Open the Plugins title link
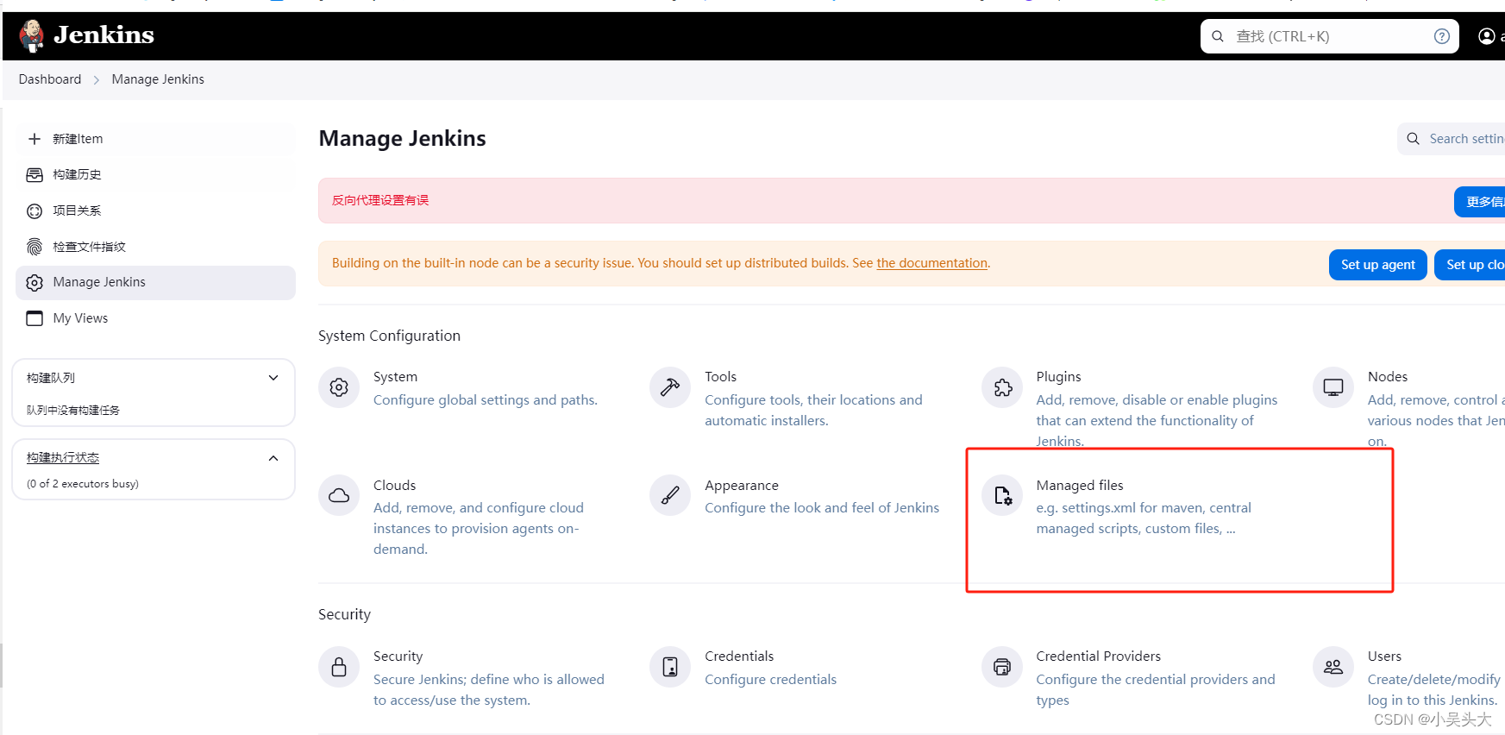Image resolution: width=1505 pixels, height=735 pixels. pos(1058,377)
